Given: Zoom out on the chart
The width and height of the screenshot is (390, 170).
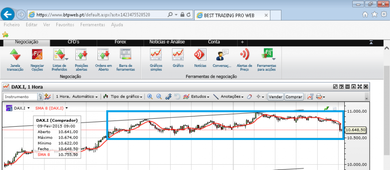Looking at the screenshot, I should click(159, 97).
